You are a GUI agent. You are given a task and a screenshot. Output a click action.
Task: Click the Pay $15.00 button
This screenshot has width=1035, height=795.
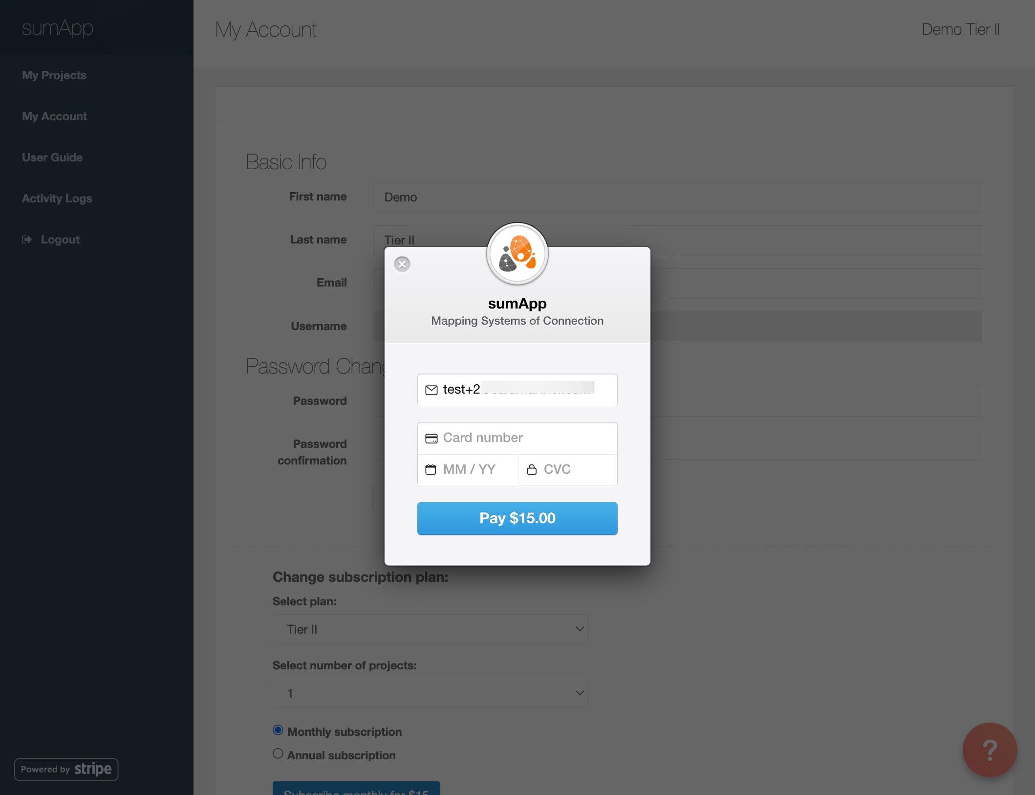click(x=517, y=518)
